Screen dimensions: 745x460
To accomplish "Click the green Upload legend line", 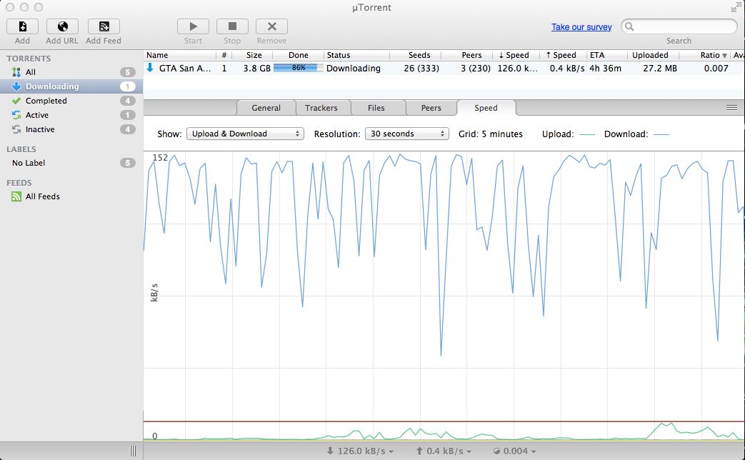I will click(x=587, y=134).
